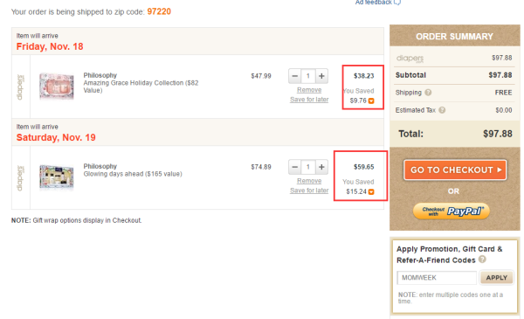Screen dimensions: 524x319
Task: Decrease quantity of Amazing Grace Holiday Collection
Action: 295,76
